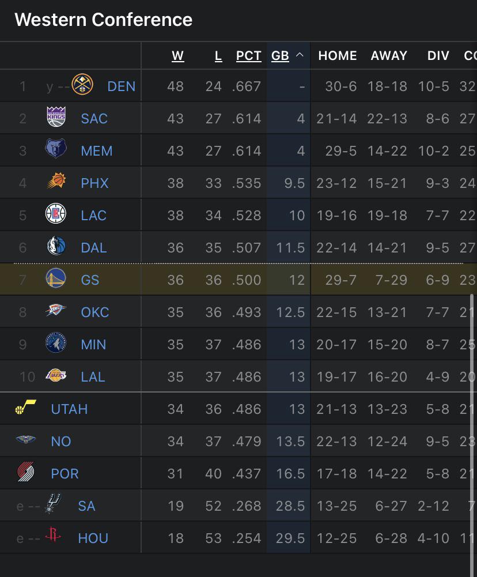
Task: Click the Utah Jazz logo
Action: [25, 408]
